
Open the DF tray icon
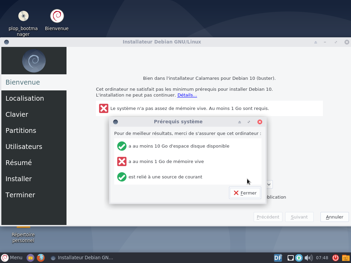278,258
